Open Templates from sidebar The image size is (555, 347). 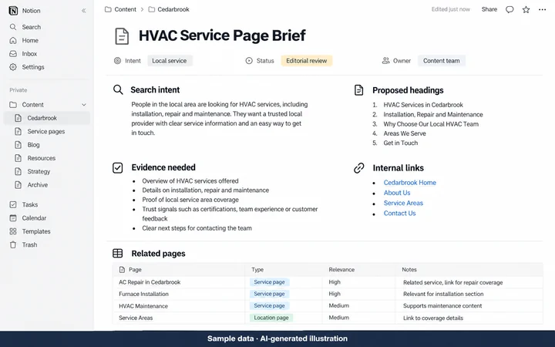point(36,231)
